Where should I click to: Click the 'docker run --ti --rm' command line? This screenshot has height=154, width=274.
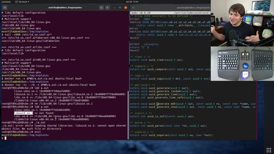tap(50, 85)
